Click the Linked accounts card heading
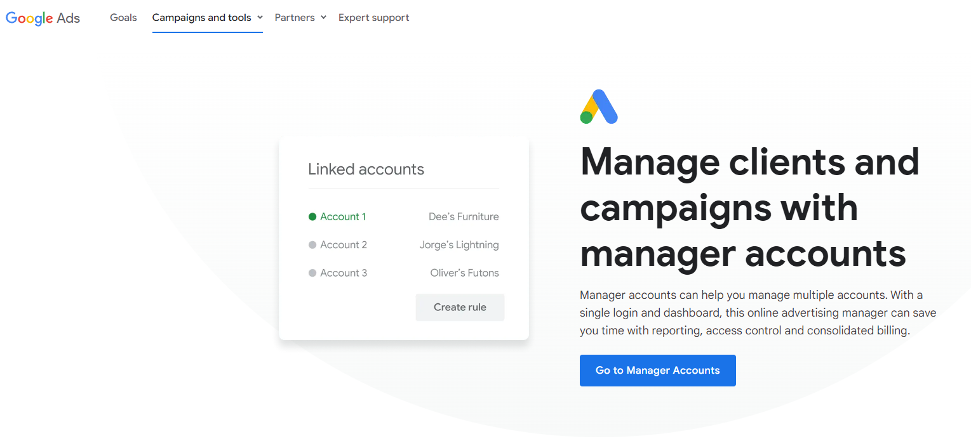 366,169
